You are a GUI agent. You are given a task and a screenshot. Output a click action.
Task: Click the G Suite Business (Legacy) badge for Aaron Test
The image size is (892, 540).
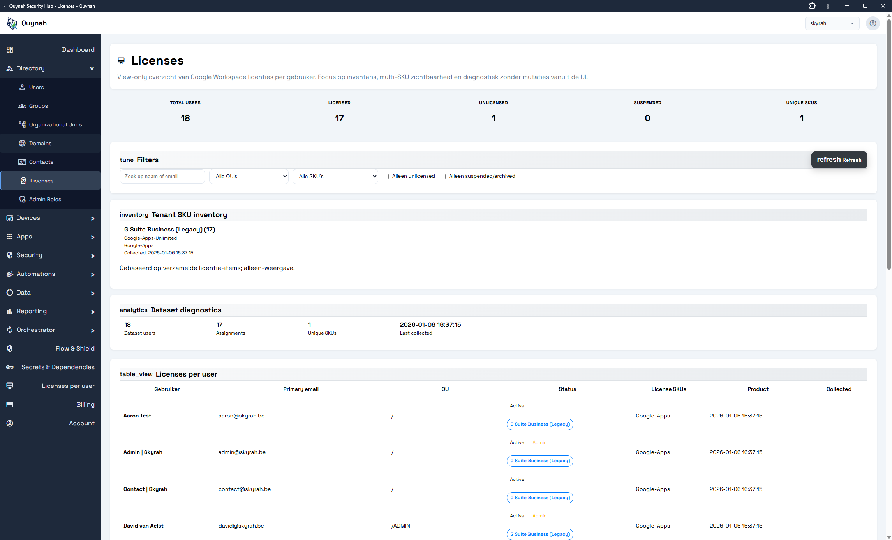coord(540,424)
